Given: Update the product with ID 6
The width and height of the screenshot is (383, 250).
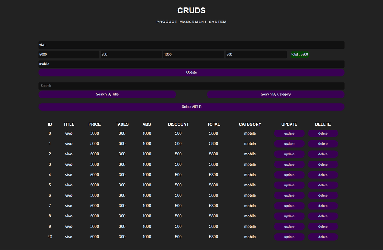Looking at the screenshot, I should coord(289,195).
